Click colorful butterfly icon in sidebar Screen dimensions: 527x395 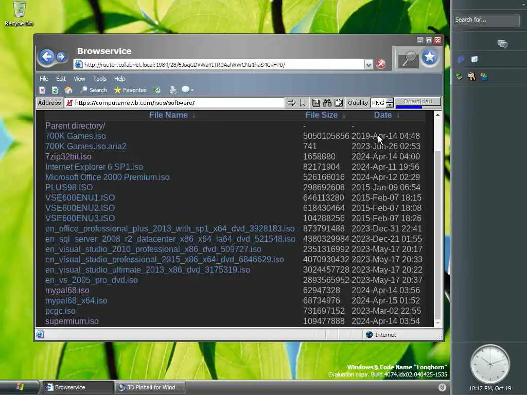click(x=484, y=77)
